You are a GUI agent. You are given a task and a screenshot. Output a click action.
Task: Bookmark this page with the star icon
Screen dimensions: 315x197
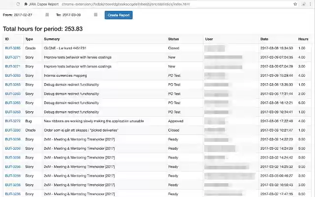[295, 4]
